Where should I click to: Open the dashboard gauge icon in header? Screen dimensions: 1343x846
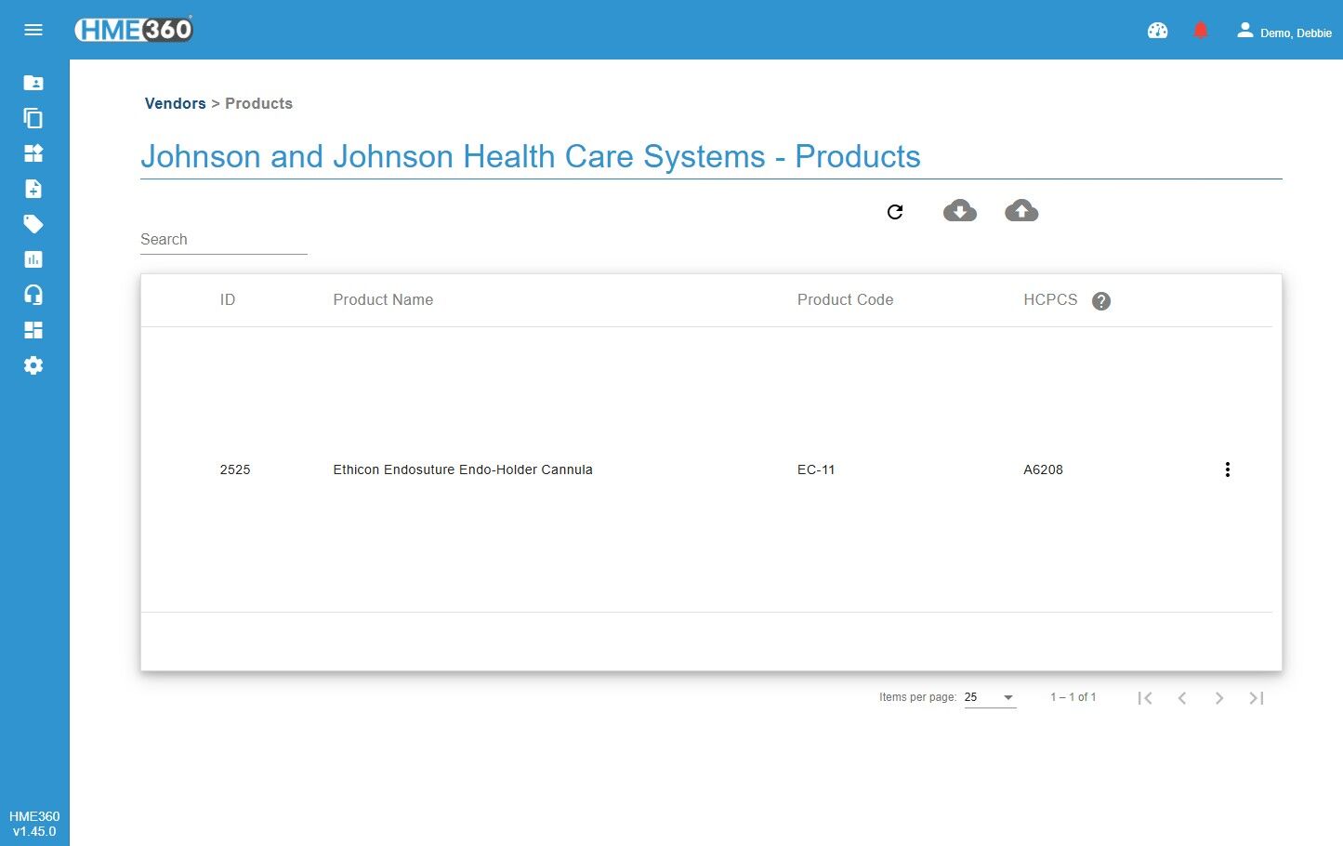pyautogui.click(x=1157, y=31)
